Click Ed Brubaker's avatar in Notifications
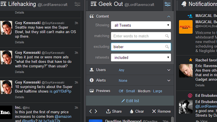This screenshot has height=122, width=217. [x=186, y=107]
